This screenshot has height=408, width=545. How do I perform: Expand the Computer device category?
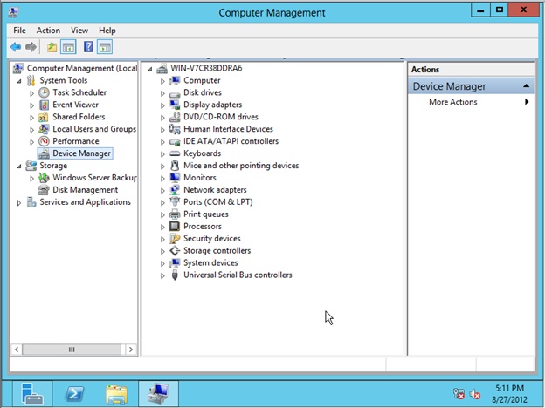(x=162, y=81)
